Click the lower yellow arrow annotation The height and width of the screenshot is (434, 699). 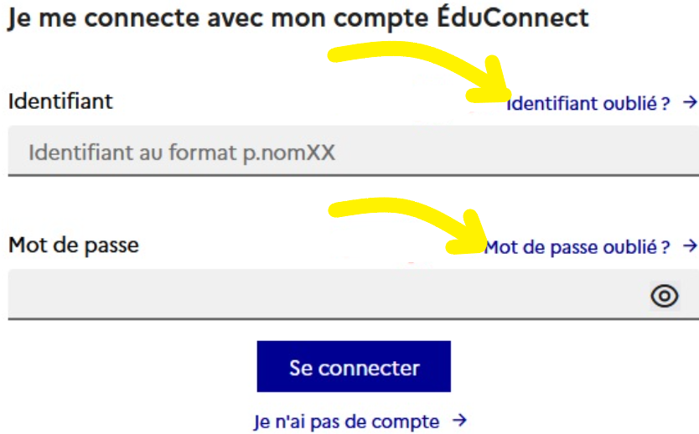click(x=408, y=225)
